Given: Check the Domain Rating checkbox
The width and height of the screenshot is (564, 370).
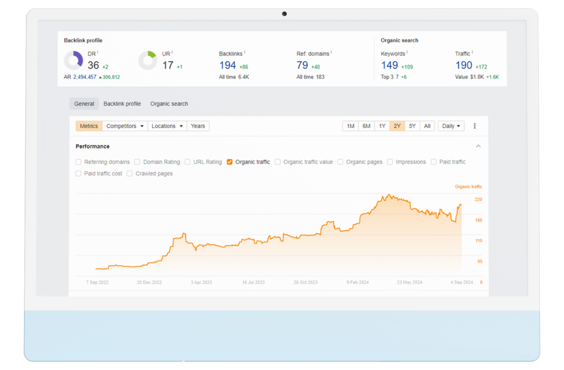Looking at the screenshot, I should click(138, 162).
